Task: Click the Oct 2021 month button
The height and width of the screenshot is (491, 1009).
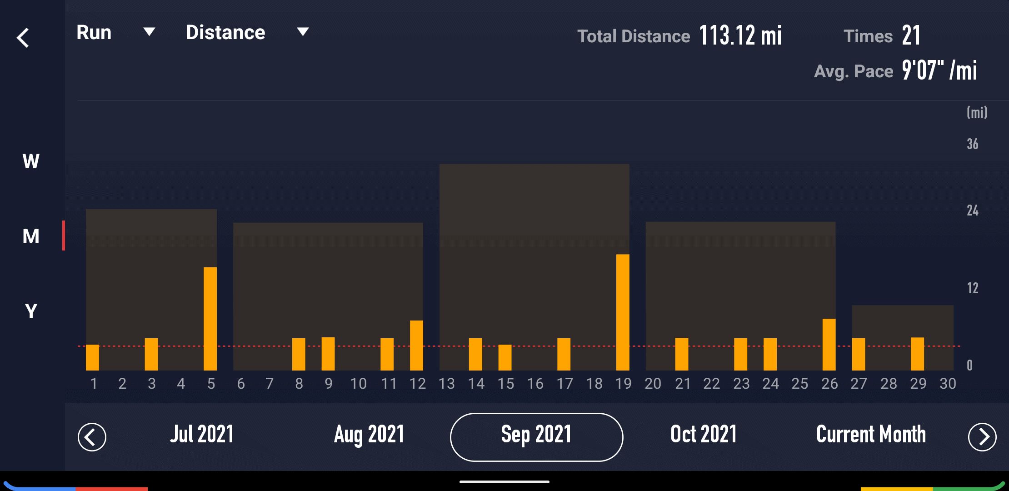Action: click(702, 432)
